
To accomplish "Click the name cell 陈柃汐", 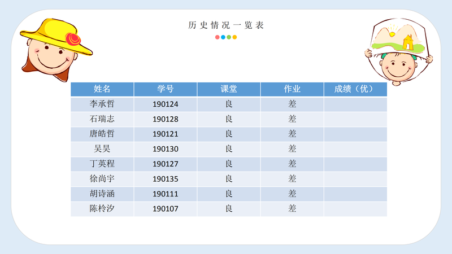I will [x=102, y=209].
